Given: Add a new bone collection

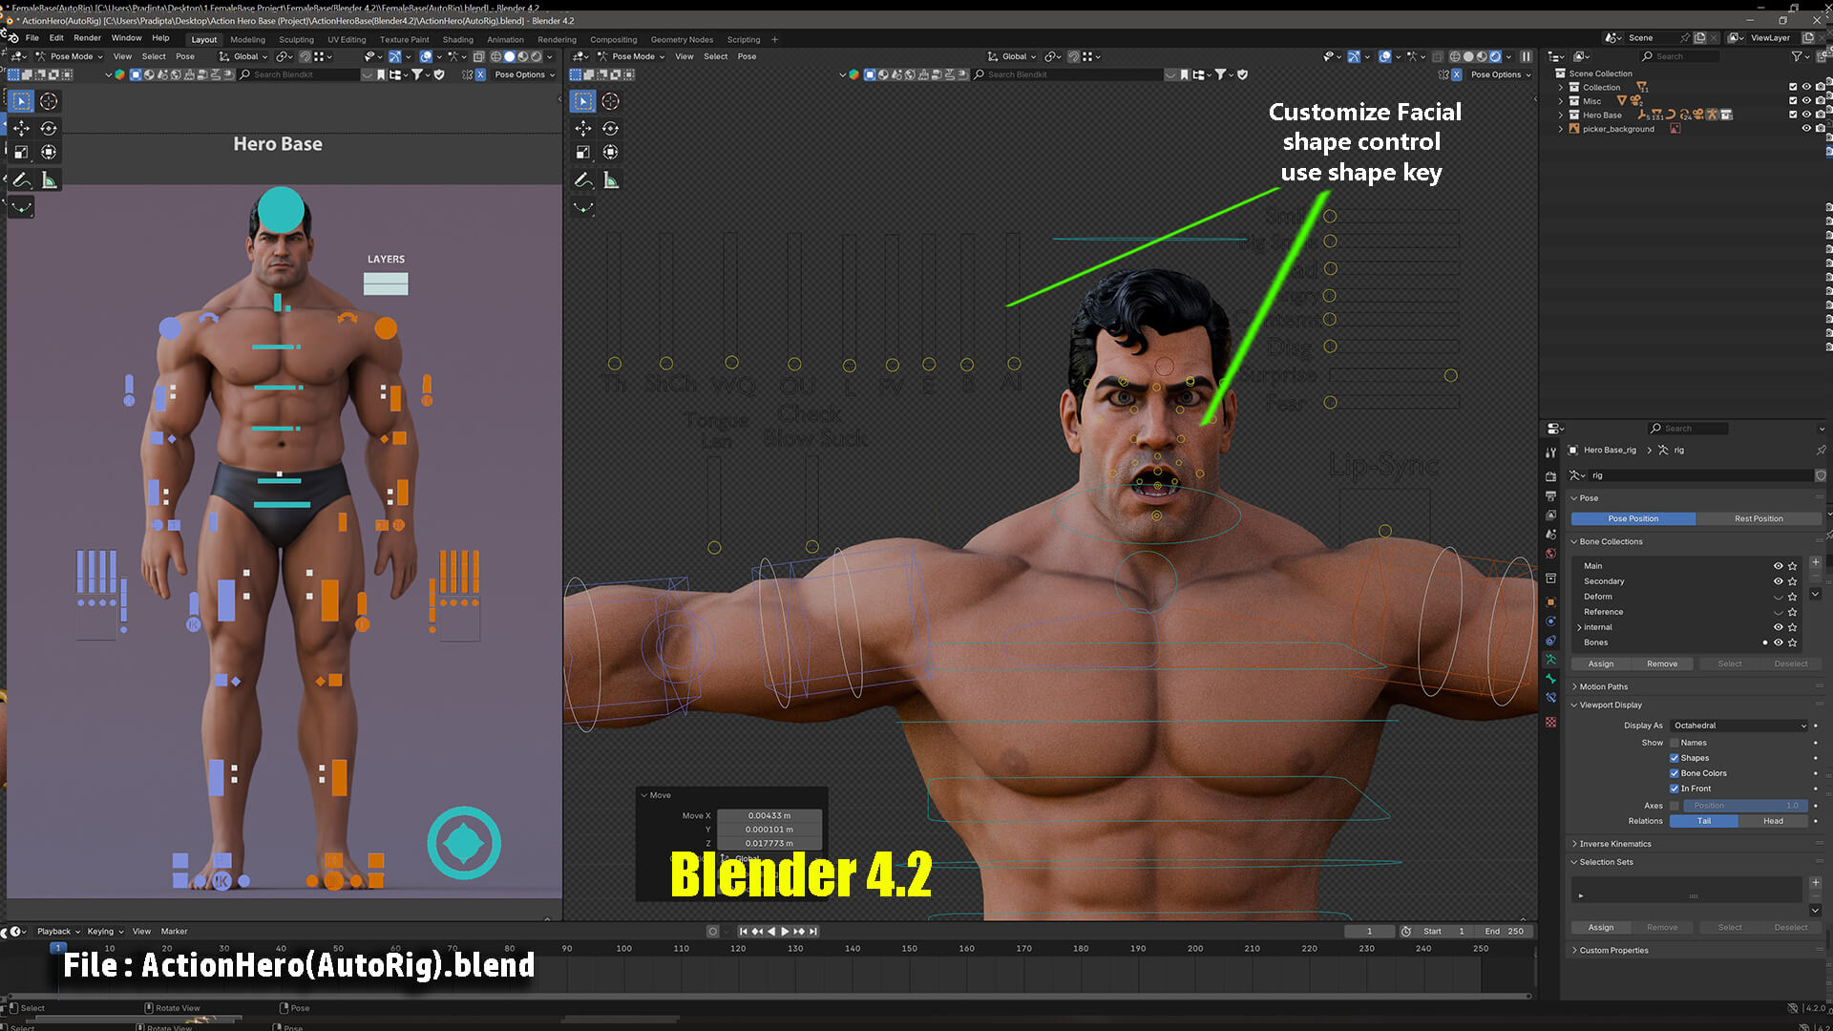Looking at the screenshot, I should point(1815,563).
